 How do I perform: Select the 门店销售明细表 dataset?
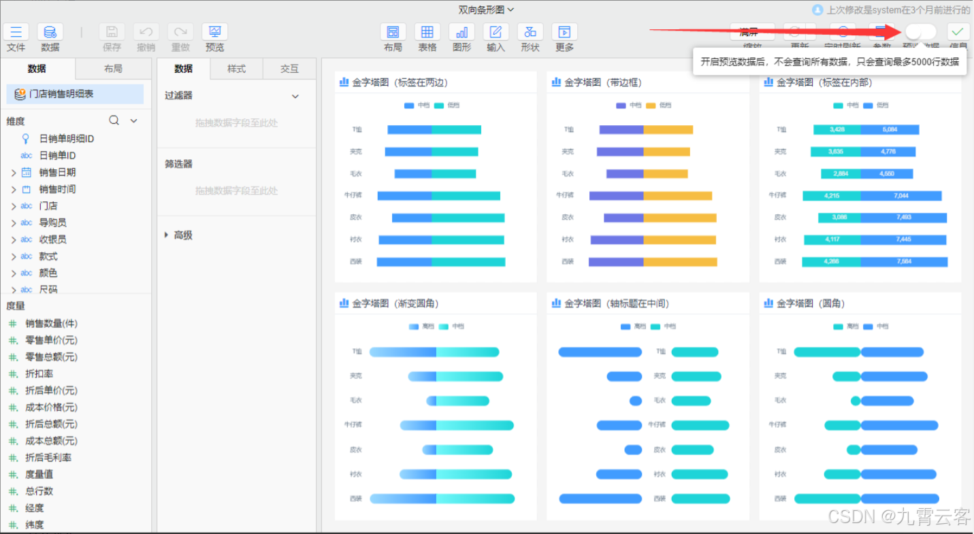(x=75, y=95)
